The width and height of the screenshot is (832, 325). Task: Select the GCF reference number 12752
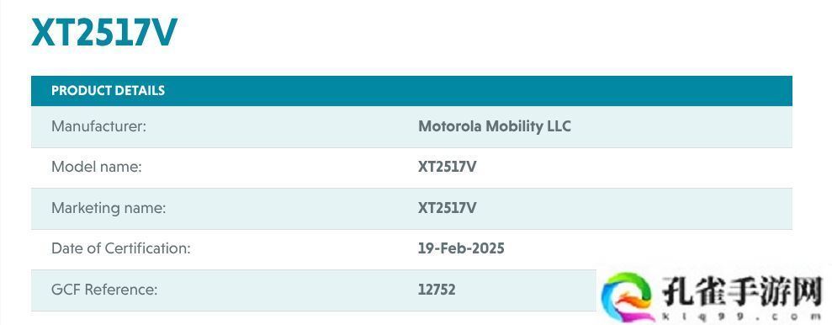(x=437, y=290)
